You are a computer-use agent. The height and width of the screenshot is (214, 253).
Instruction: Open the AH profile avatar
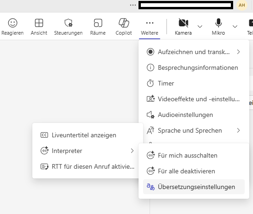(x=242, y=5)
